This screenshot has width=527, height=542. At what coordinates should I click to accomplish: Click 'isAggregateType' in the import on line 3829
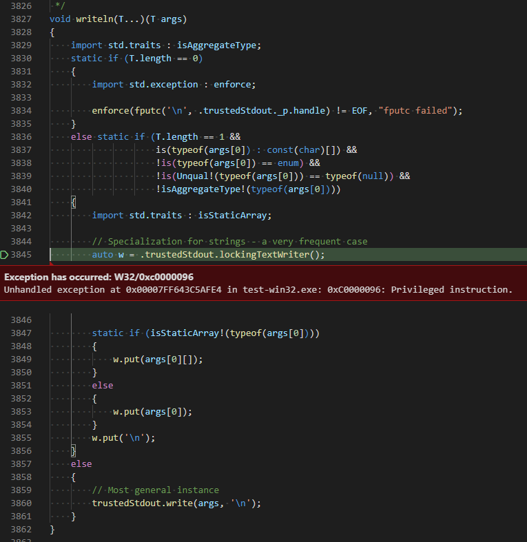pyautogui.click(x=216, y=45)
